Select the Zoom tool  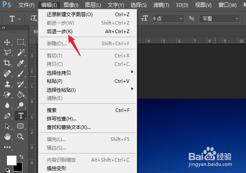tap(21, 137)
